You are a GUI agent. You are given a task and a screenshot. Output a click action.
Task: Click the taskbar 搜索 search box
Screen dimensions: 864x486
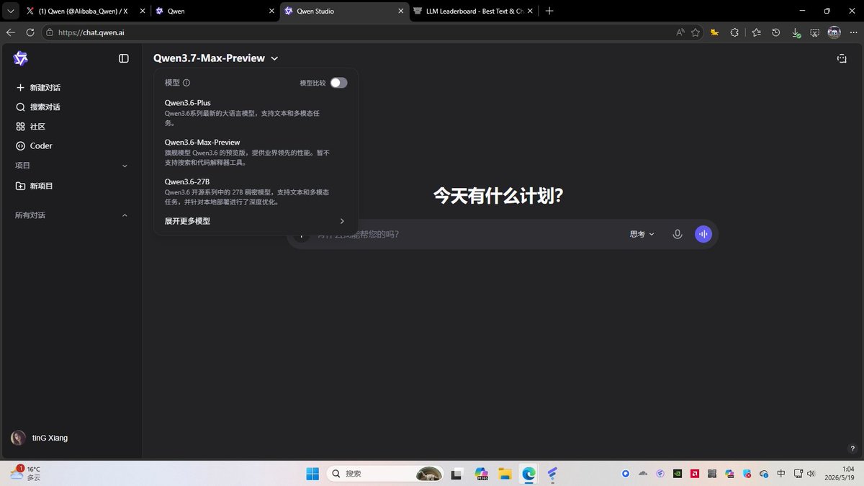click(384, 474)
